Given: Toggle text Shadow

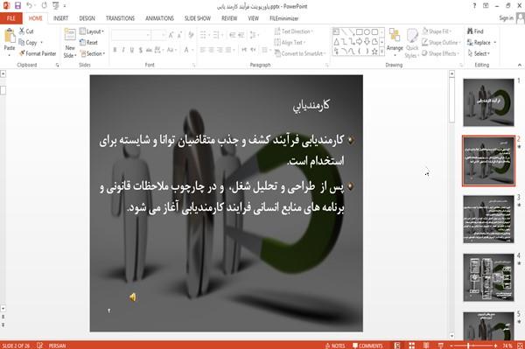Looking at the screenshot, I should click(141, 50).
